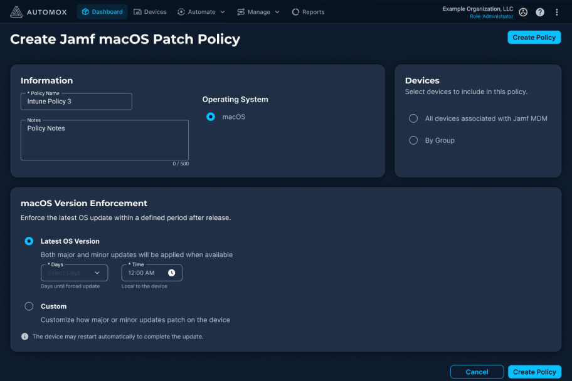Click the Automate gear icon
Screen dimensions: 572x381
[181, 12]
